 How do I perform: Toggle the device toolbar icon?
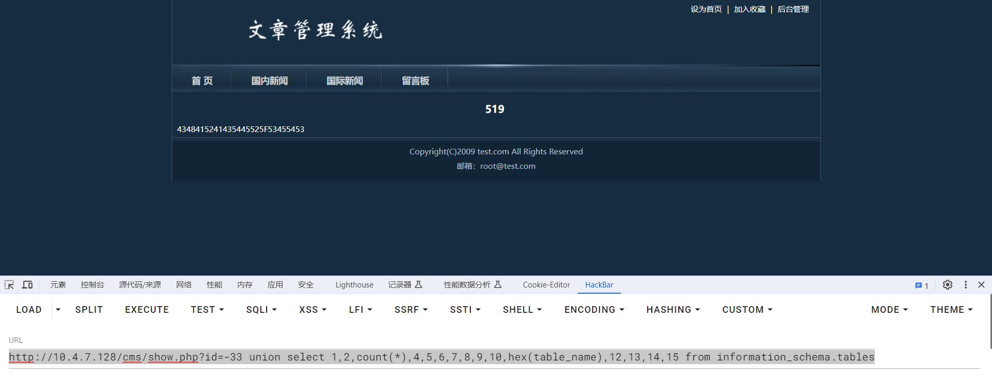click(x=27, y=285)
